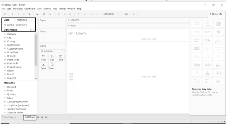226x124 pixels.
Task: Click the group members paperclip icon
Action: tap(85, 14)
